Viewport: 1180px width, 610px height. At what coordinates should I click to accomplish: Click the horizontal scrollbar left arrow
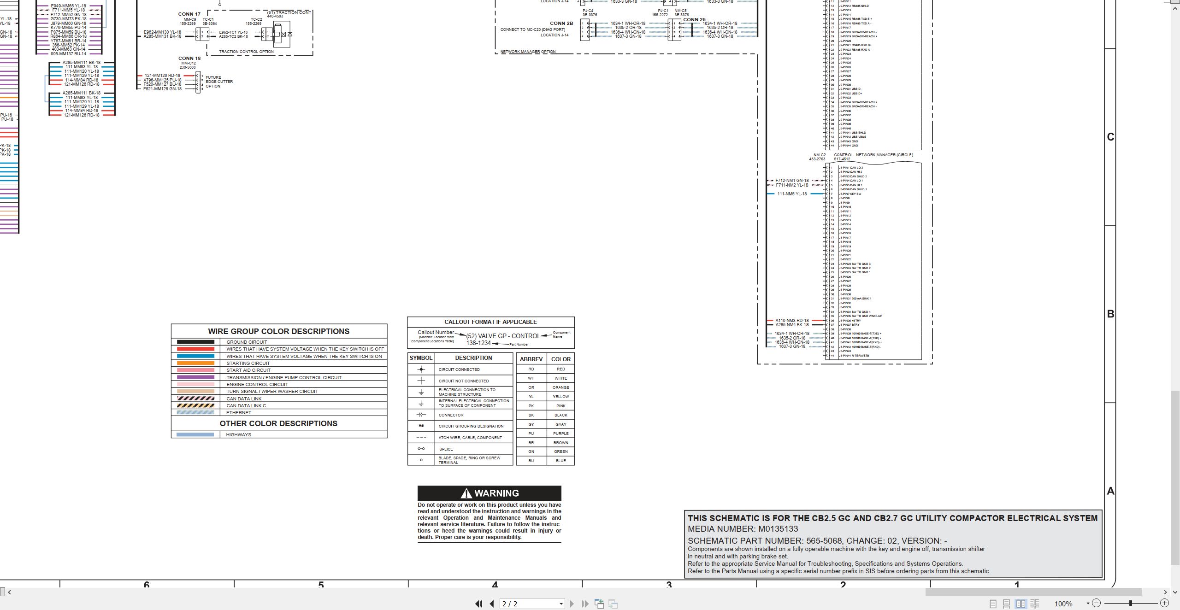point(9,592)
